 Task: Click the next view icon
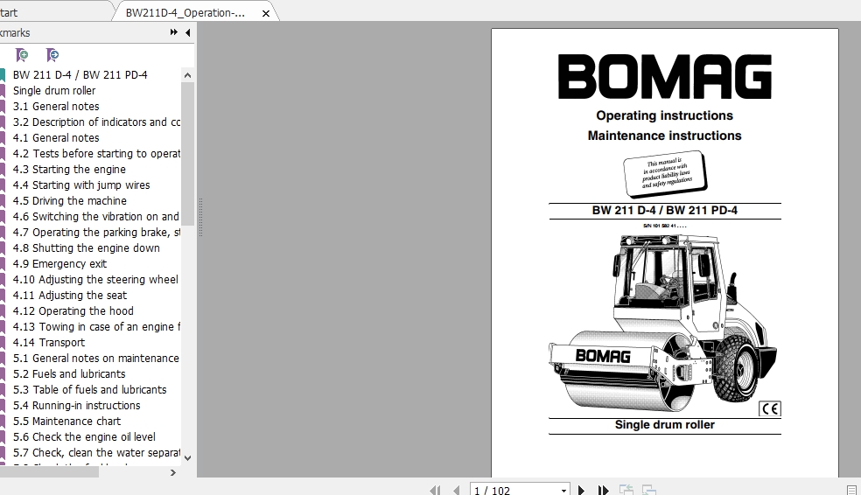[x=649, y=490]
